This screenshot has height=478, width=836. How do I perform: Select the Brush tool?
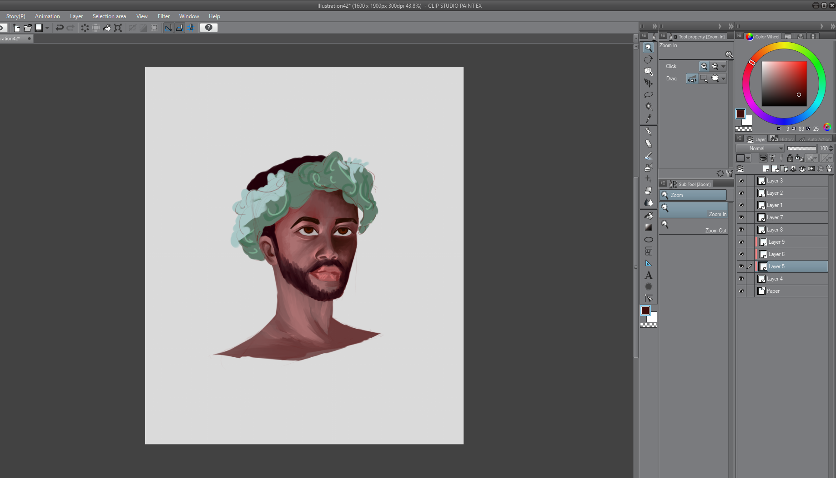point(648,156)
